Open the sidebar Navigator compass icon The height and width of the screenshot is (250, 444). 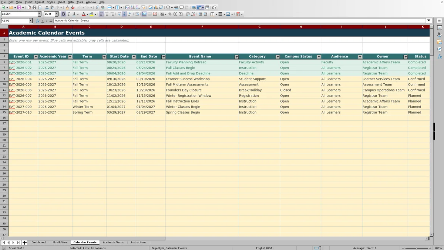pos(440,49)
